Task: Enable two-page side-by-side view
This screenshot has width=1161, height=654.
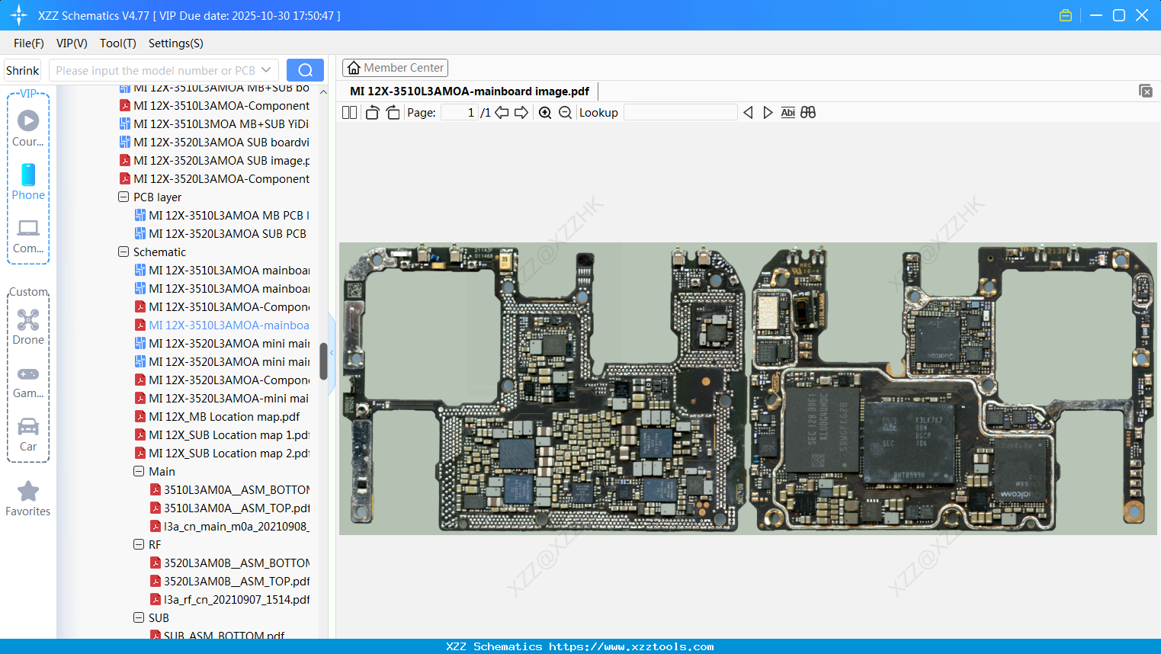Action: 348,112
